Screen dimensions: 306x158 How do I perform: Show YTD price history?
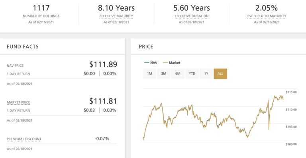(x=192, y=74)
